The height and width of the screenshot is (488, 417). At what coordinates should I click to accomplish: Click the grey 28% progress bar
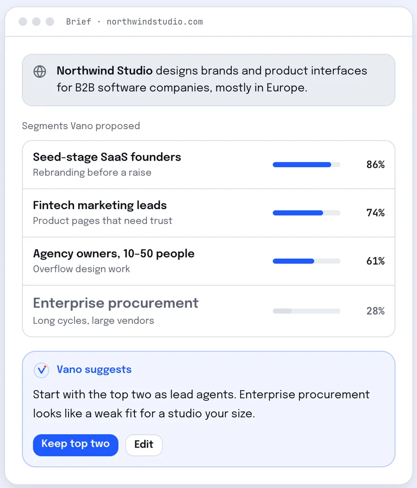[x=306, y=311]
